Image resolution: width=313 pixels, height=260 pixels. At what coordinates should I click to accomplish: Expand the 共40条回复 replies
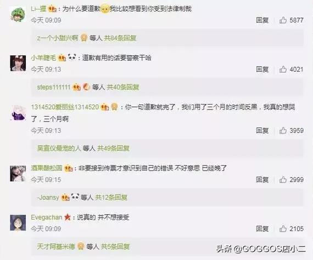pos(123,87)
